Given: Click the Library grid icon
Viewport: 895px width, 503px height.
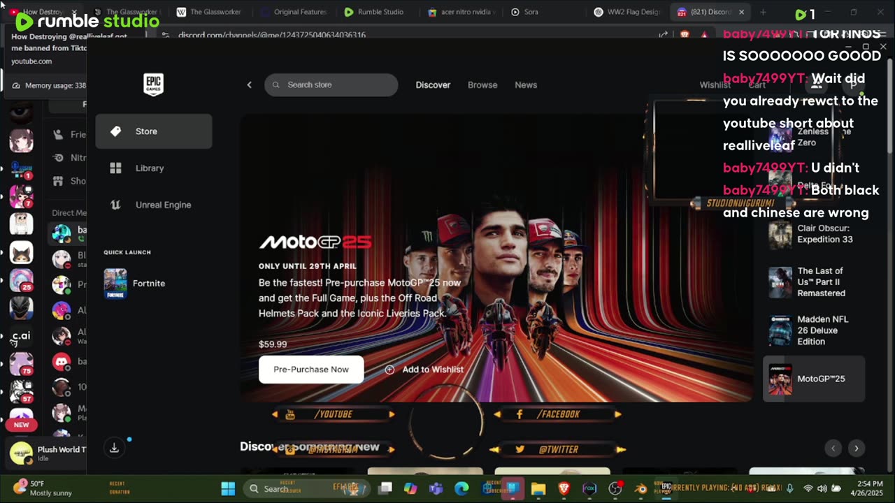Looking at the screenshot, I should [116, 168].
